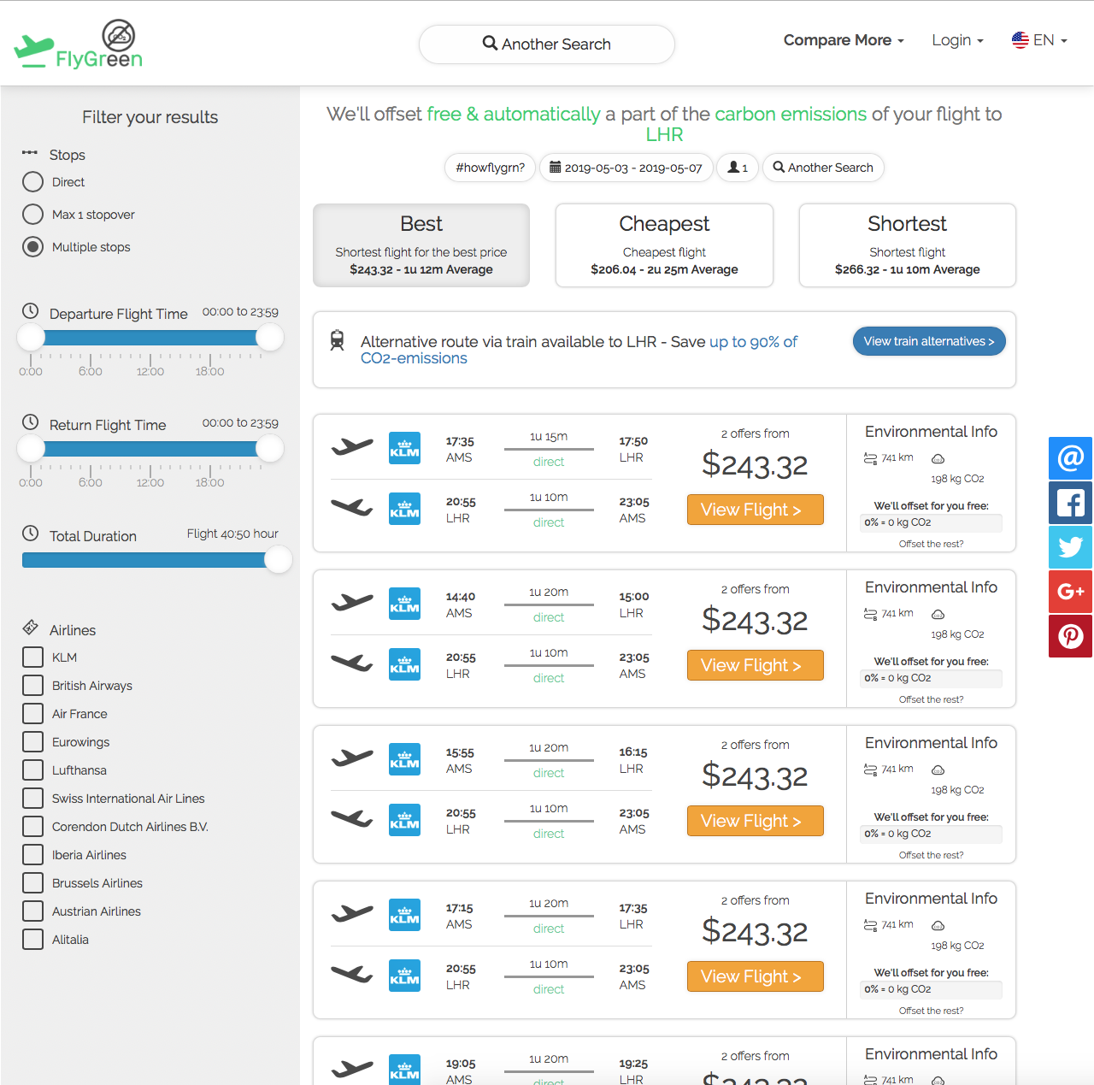Click Departure Flight Time slider left handle
Viewport: 1094px width, 1085px height.
31,338
